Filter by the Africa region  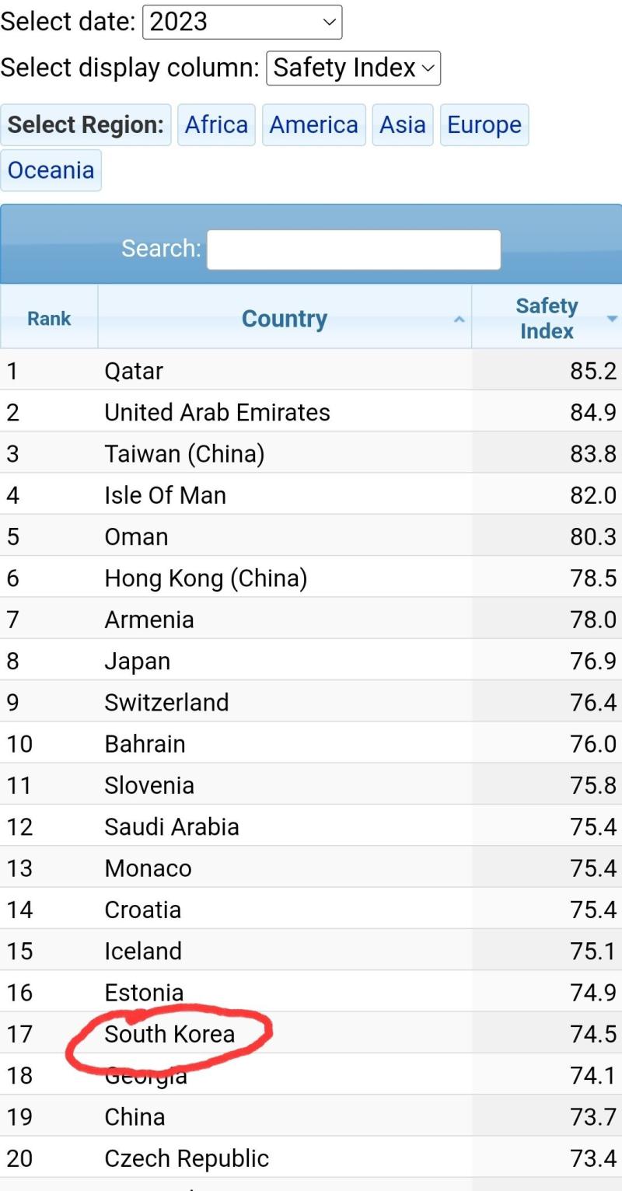(216, 125)
